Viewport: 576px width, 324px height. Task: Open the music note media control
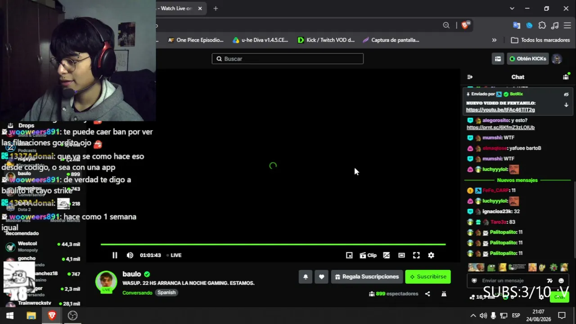pyautogui.click(x=555, y=25)
